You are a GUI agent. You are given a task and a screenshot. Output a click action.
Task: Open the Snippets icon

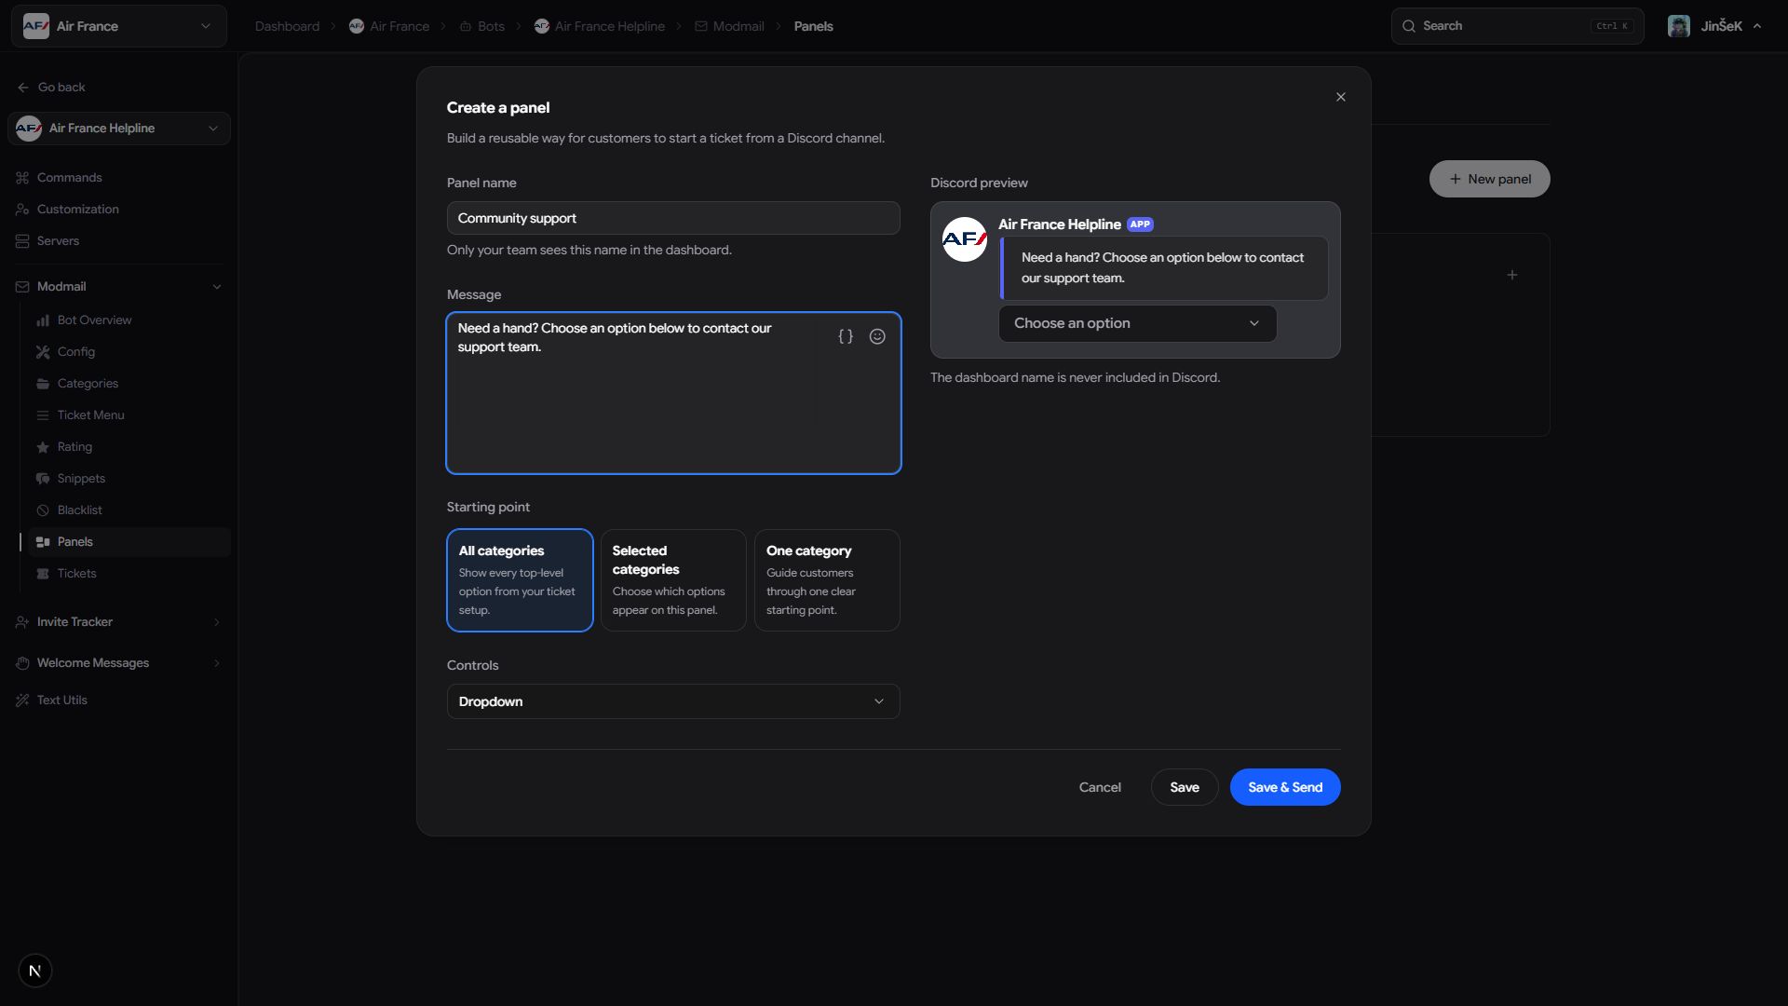point(43,479)
